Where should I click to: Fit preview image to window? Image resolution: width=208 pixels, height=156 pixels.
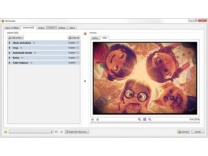pos(145,119)
